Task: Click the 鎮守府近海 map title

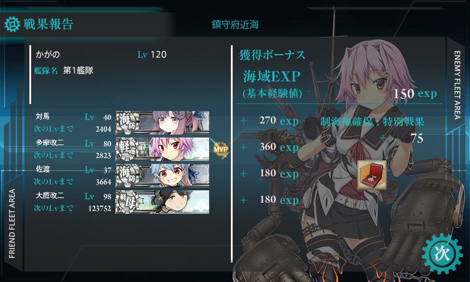Action: [x=236, y=25]
